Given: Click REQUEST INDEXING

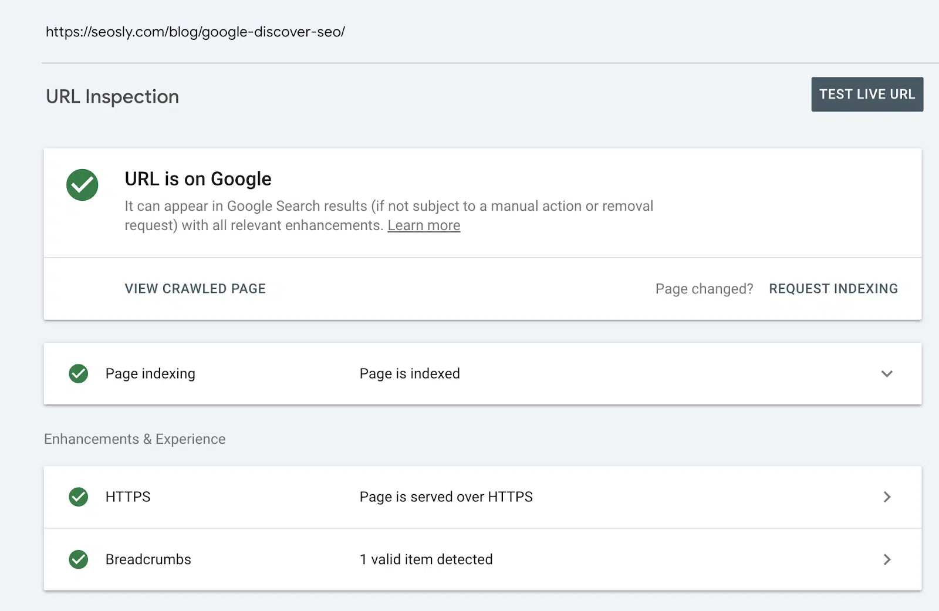Looking at the screenshot, I should tap(833, 288).
